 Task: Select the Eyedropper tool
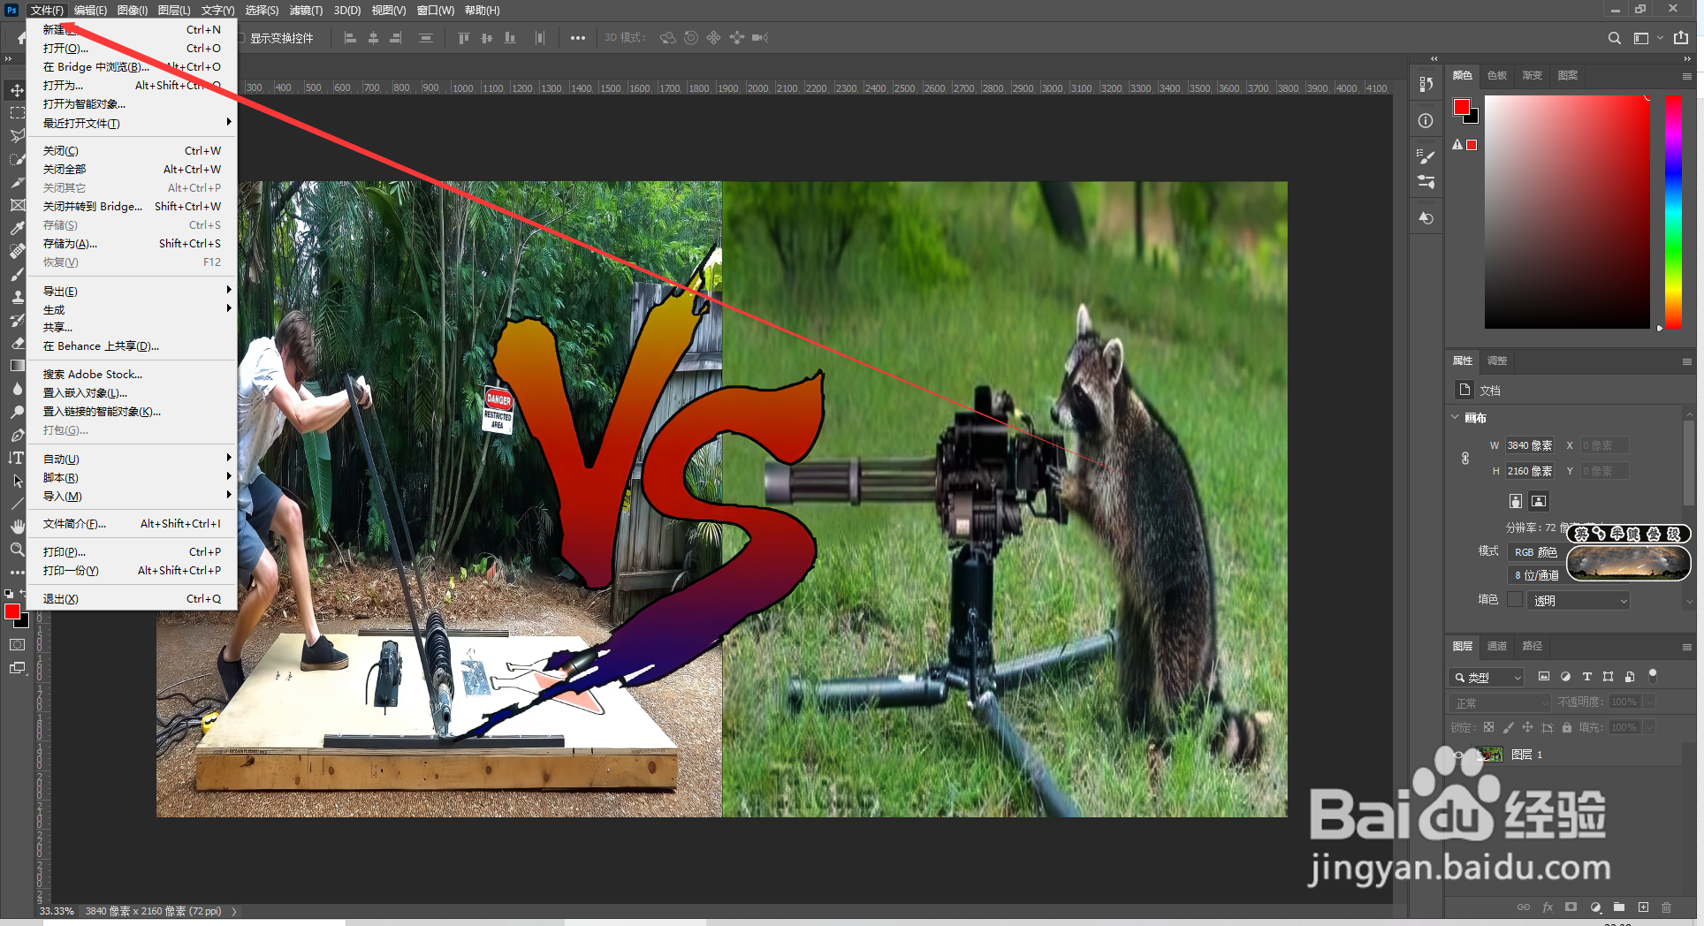click(17, 228)
